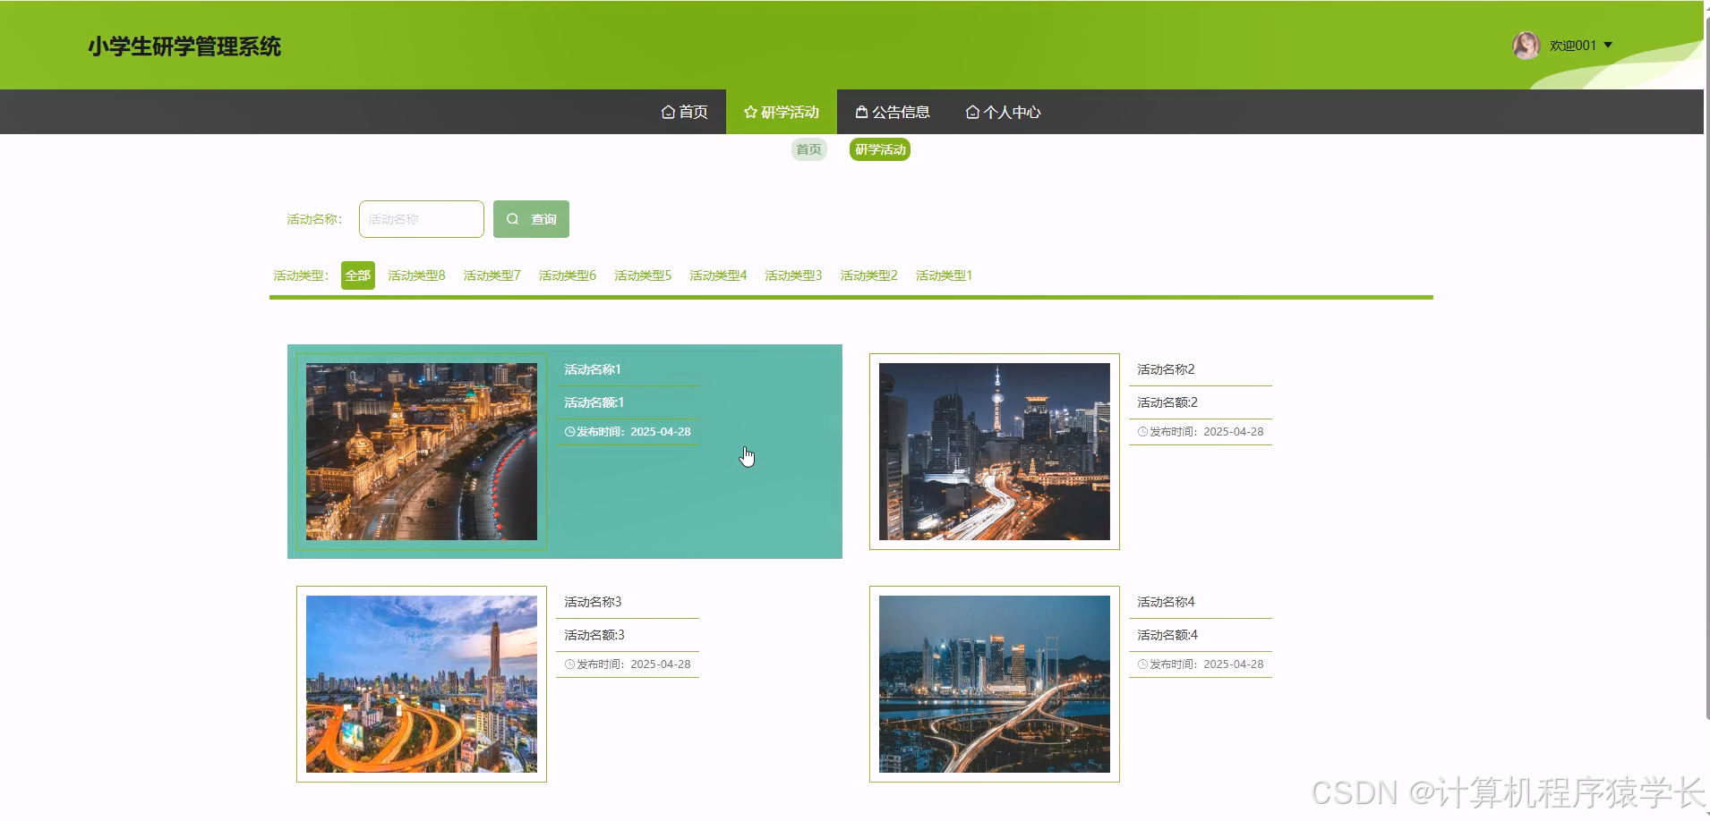1710x821 pixels.
Task: Filter by 活动类型2
Action: coord(868,275)
